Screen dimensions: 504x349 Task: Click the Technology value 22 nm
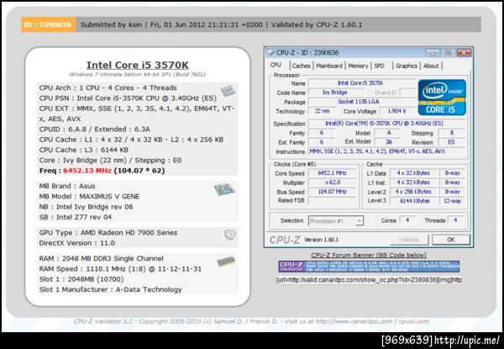[x=322, y=111]
